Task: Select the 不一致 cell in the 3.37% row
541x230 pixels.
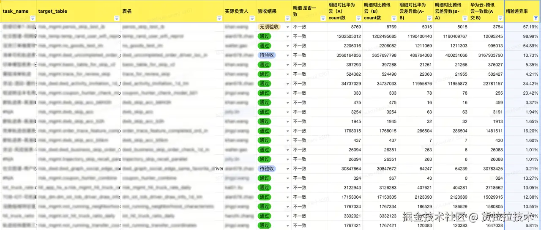Action: (x=309, y=102)
